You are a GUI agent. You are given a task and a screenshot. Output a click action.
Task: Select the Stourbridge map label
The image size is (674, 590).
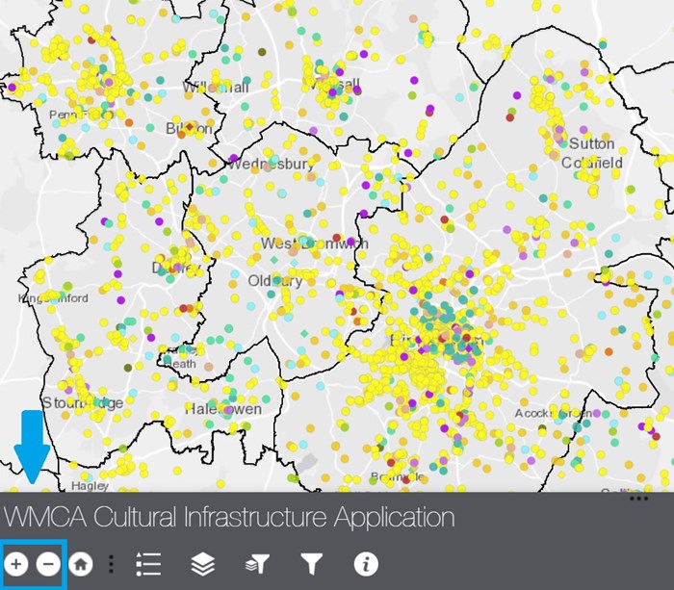click(x=82, y=402)
